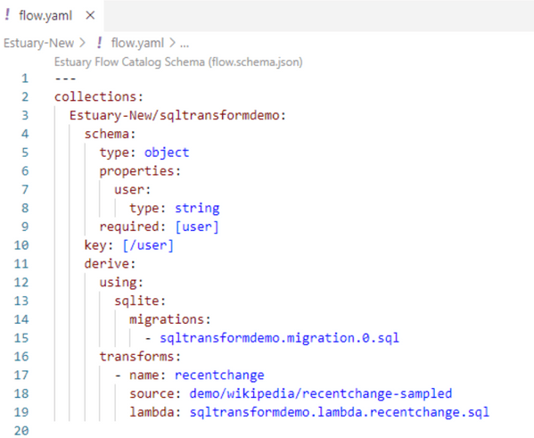Viewport: 534px width, 438px height.
Task: Expand the breadcrumb ellipsis symbol list
Action: (x=185, y=44)
